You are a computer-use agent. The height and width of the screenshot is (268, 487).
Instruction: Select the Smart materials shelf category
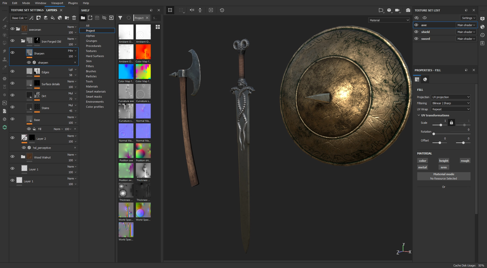click(96, 92)
